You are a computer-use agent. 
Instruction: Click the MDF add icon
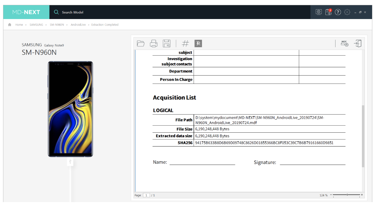(344, 44)
